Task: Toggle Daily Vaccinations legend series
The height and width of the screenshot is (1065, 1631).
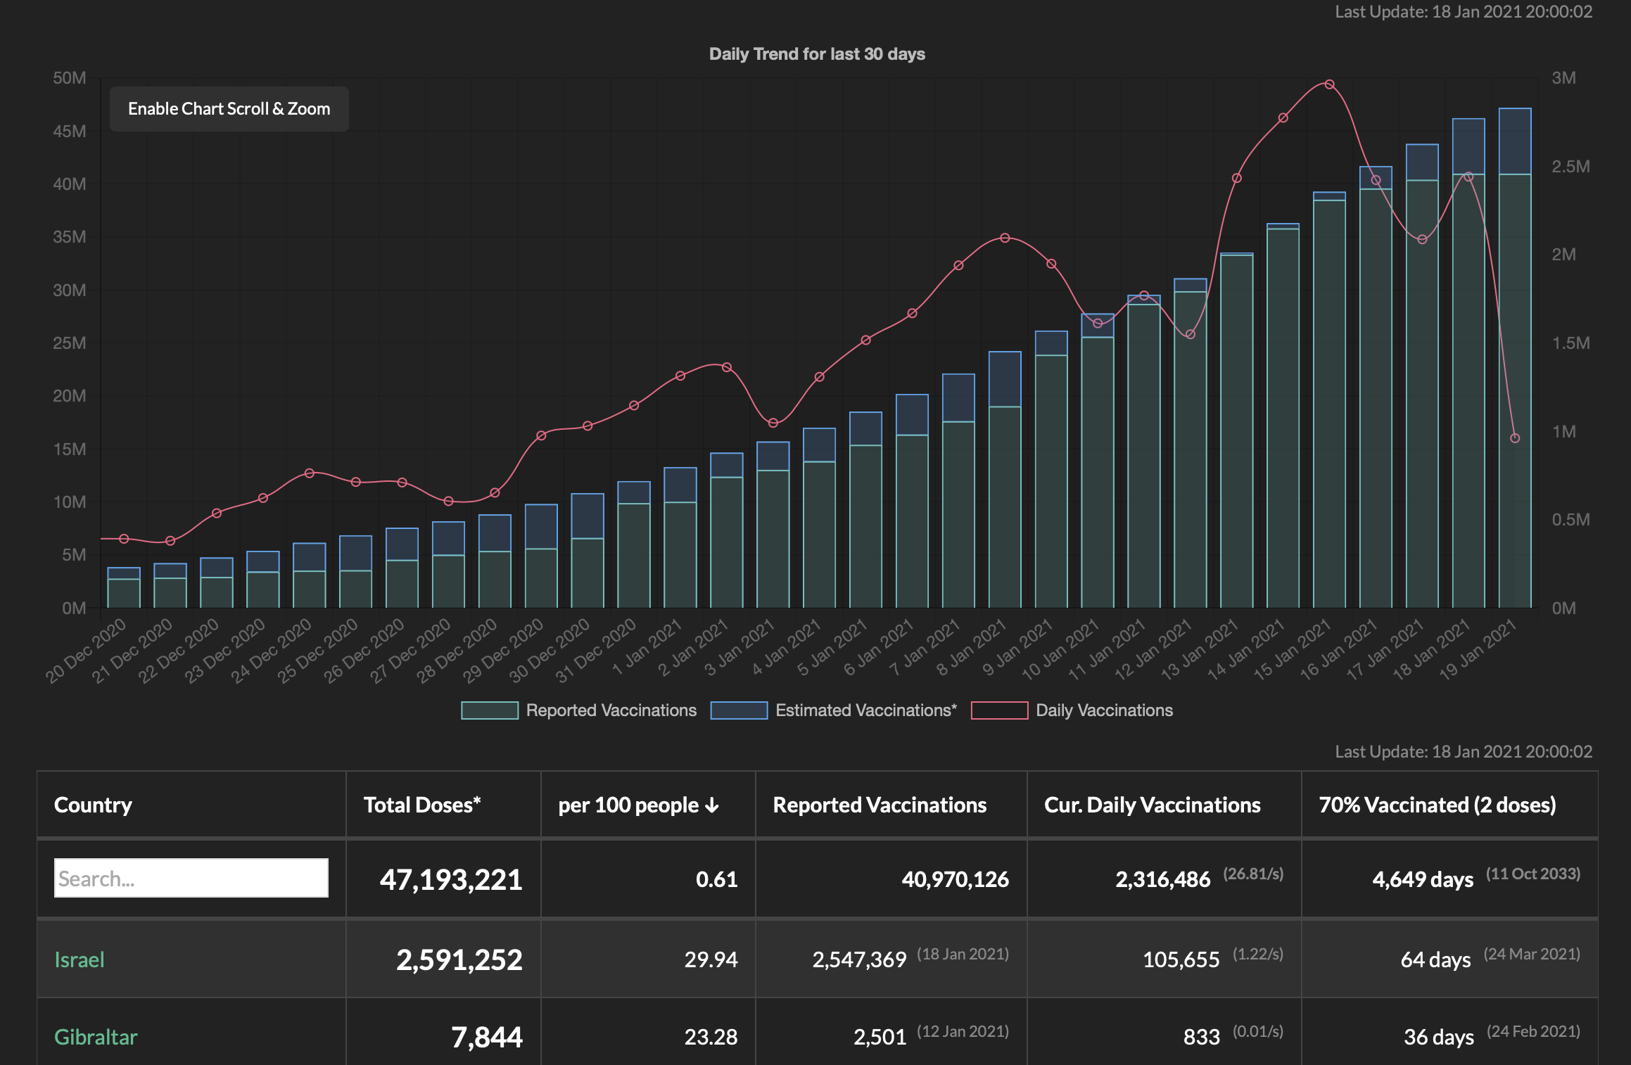Action: pos(1104,710)
